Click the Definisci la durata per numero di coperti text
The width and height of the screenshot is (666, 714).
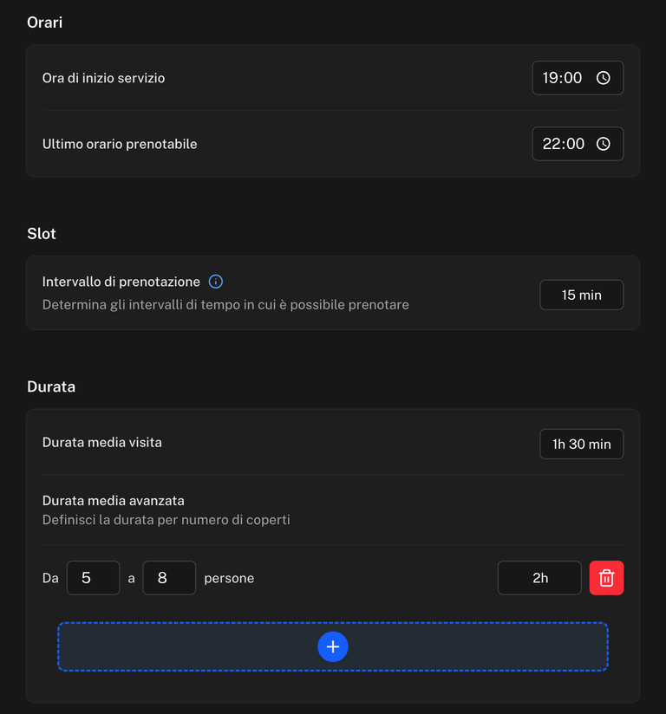coord(166,520)
